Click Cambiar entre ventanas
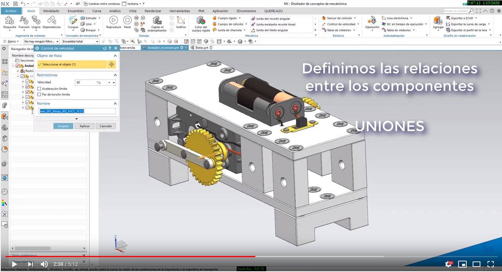Screen dimensions: 502x272 [101, 4]
